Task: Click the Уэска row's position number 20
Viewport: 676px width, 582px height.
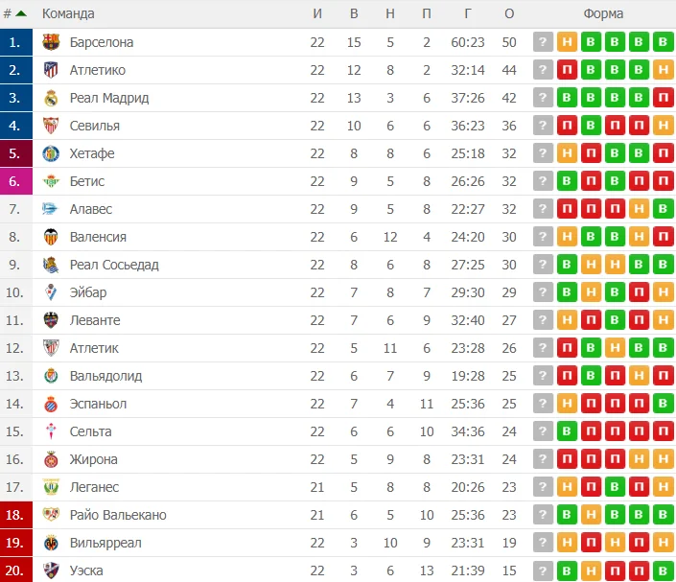Action: tap(14, 570)
